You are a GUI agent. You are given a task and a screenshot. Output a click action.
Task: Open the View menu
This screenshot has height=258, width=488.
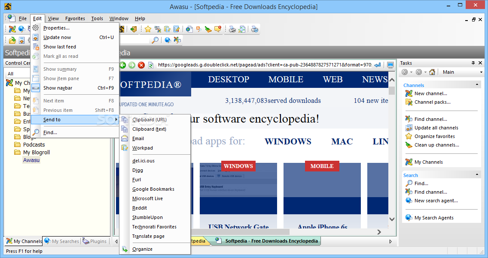[x=54, y=18]
